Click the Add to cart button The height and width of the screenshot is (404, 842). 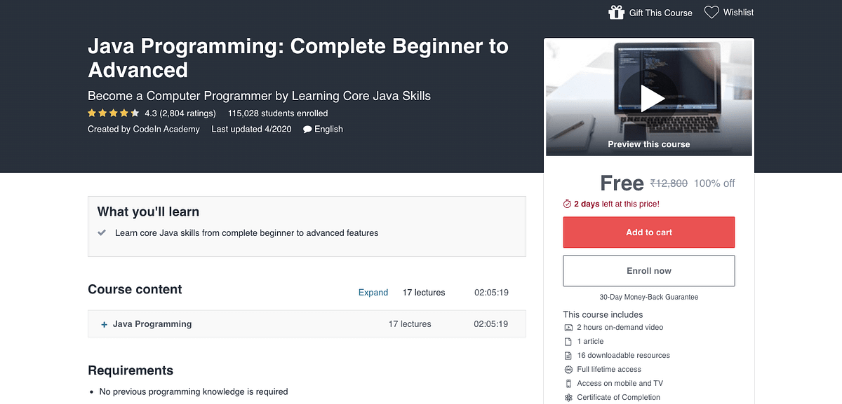coord(648,232)
